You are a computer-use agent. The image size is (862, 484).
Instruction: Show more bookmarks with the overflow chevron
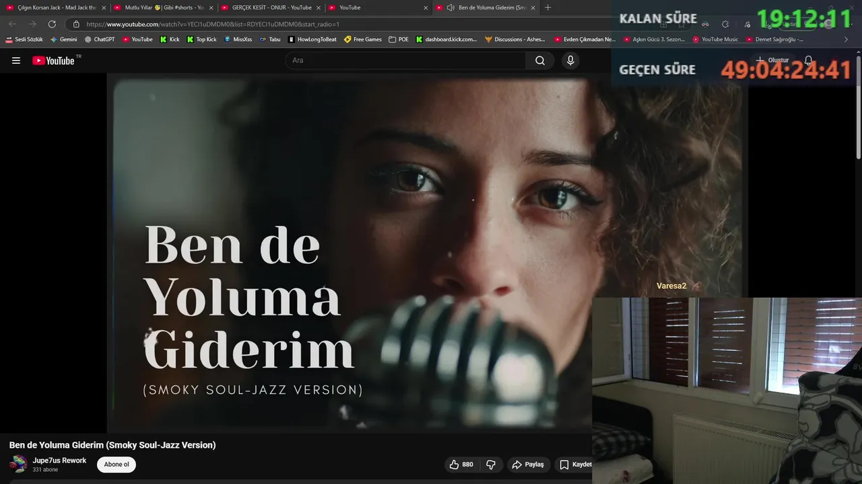pos(846,40)
